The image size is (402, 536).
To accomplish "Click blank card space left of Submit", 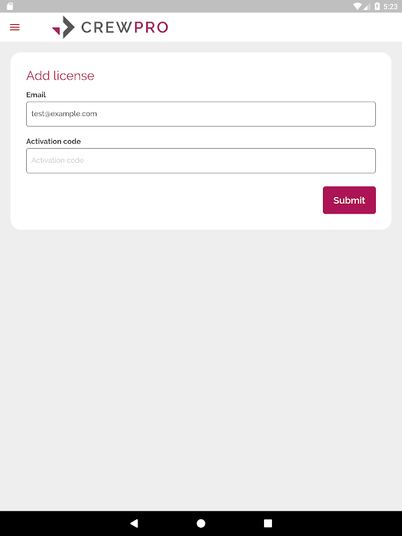I will pyautogui.click(x=167, y=200).
